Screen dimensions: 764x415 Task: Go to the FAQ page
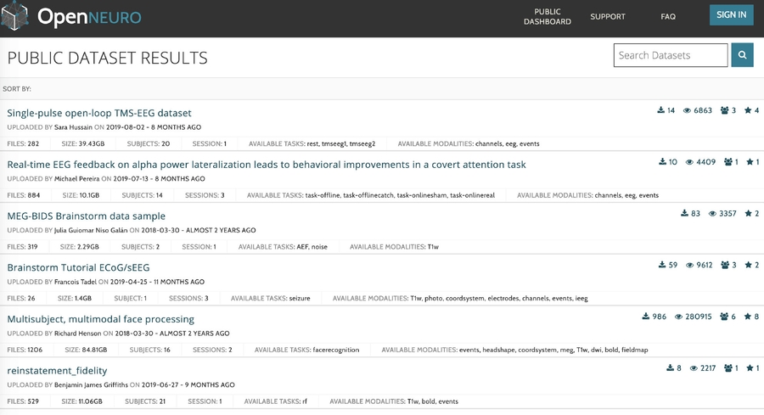coord(668,16)
